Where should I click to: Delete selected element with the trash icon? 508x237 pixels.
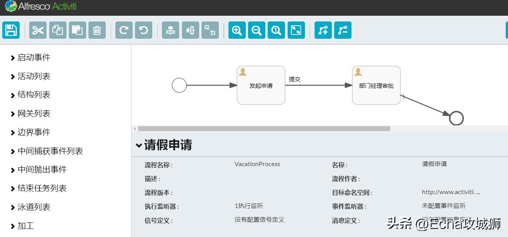(x=97, y=30)
